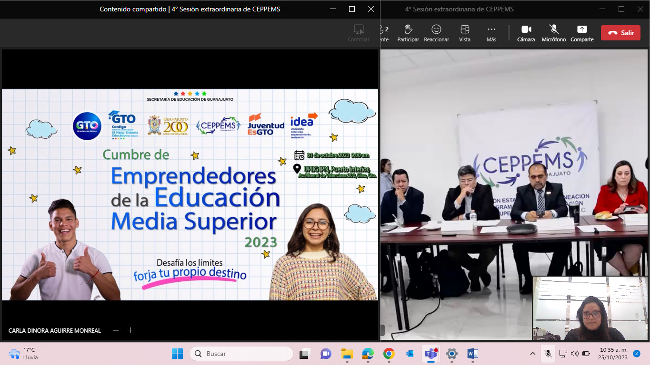Expand the Más options menu
The image size is (650, 365).
pos(491,33)
